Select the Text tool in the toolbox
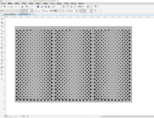The width and height of the screenshot is (154, 118). (x=2, y=48)
